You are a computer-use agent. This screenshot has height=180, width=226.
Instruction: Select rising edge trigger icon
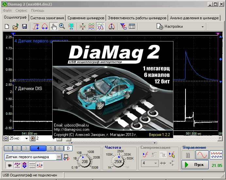154,155
